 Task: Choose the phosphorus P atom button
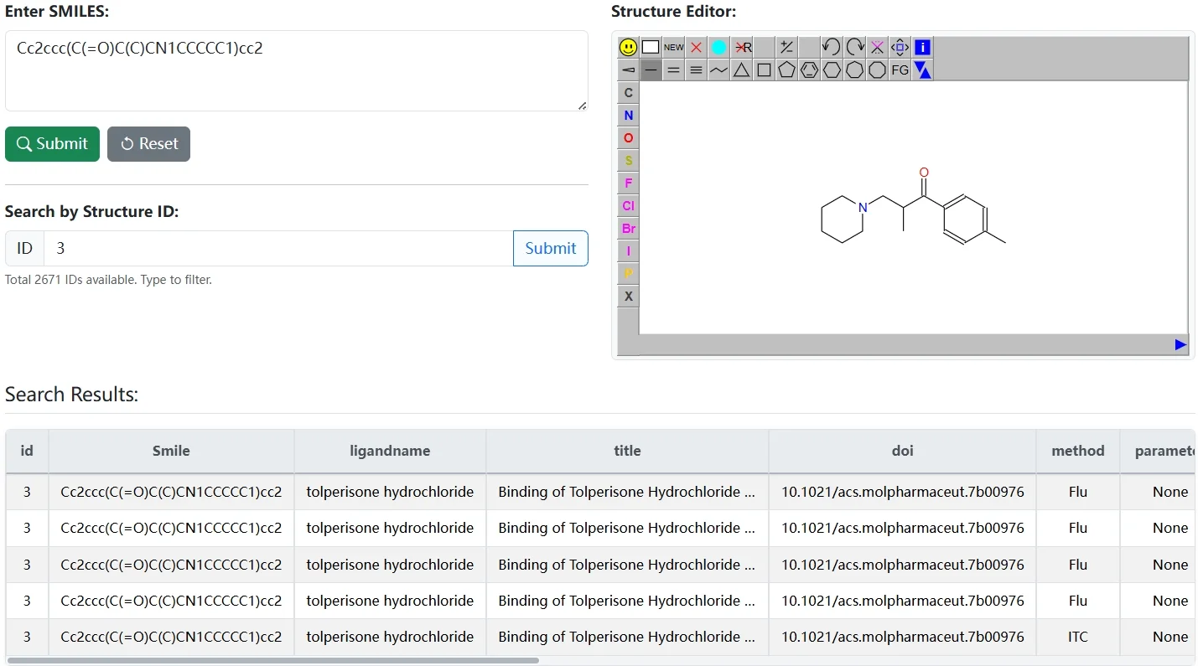tap(628, 274)
